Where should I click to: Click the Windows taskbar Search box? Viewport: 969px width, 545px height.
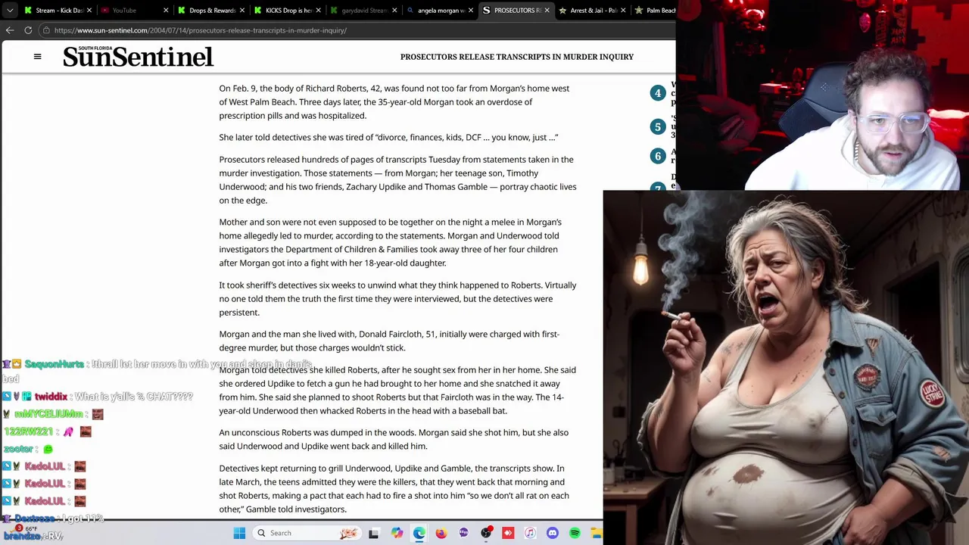point(306,533)
